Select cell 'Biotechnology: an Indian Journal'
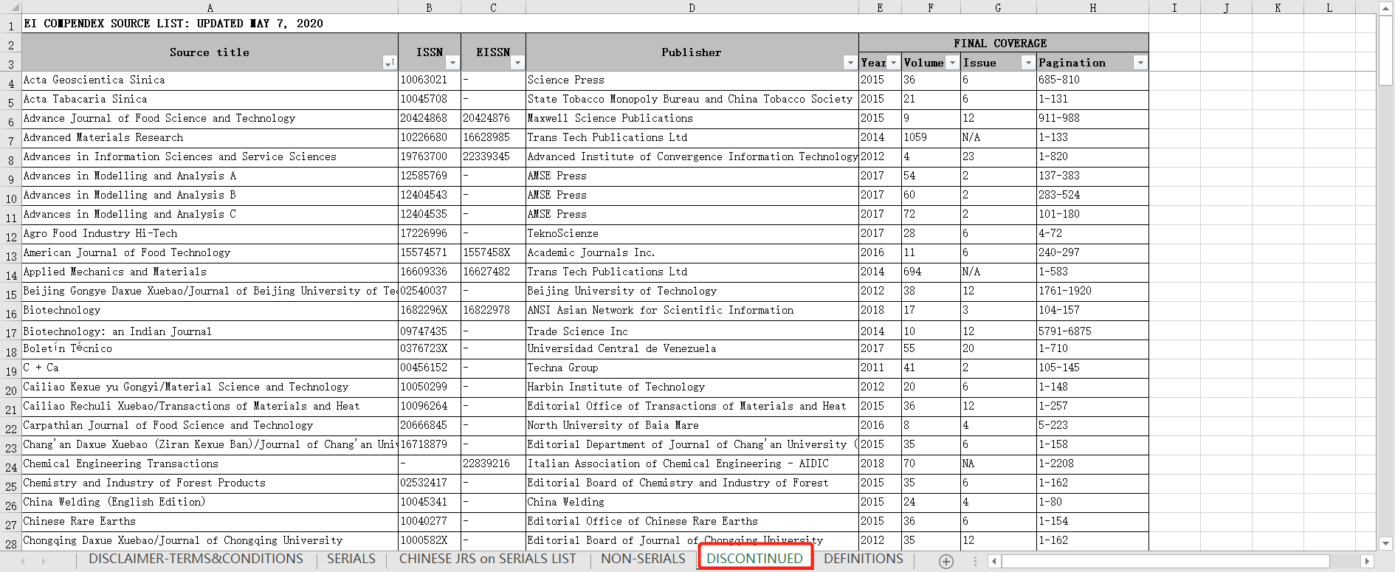The image size is (1395, 572). (x=210, y=331)
